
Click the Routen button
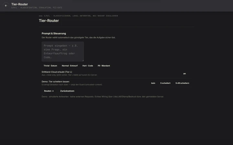pos(49,91)
